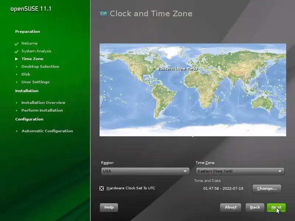The height and width of the screenshot is (221, 295).
Task: Click the Welcome checkmark icon
Action: coord(16,44)
